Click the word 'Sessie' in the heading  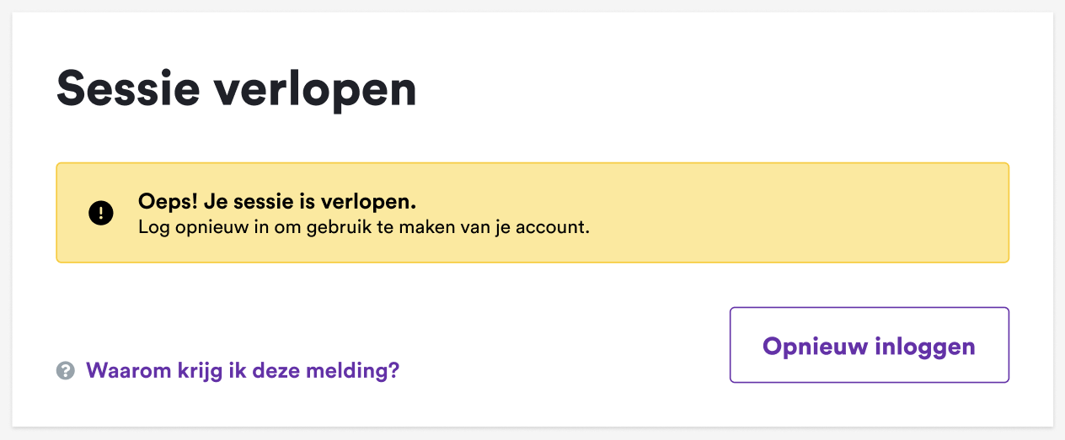(x=126, y=88)
